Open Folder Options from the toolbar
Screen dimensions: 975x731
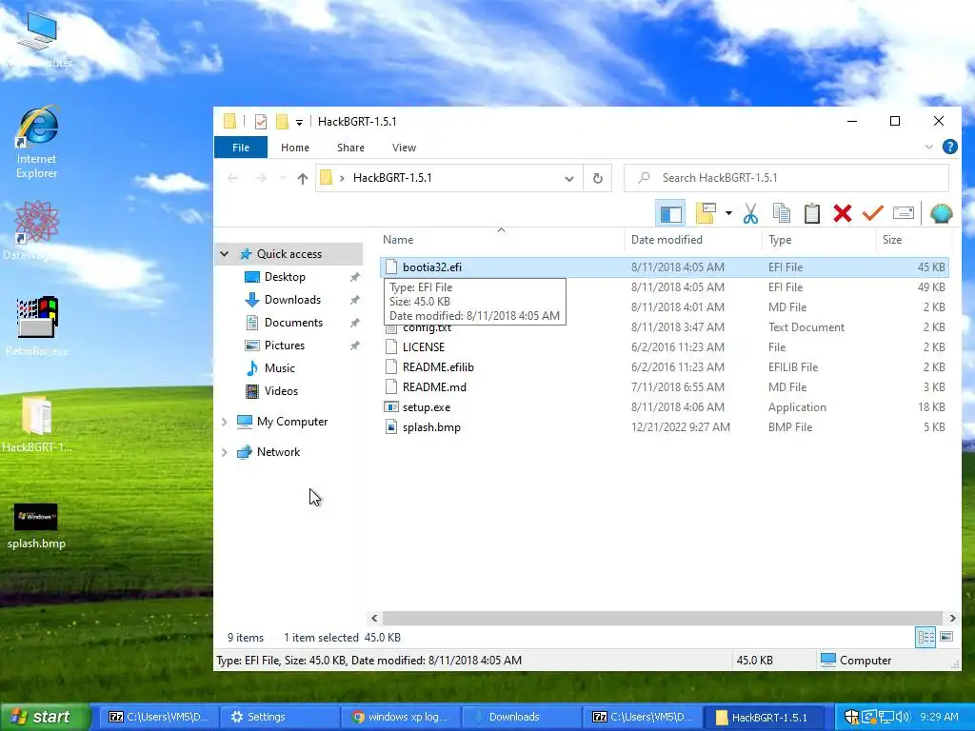[x=706, y=214]
